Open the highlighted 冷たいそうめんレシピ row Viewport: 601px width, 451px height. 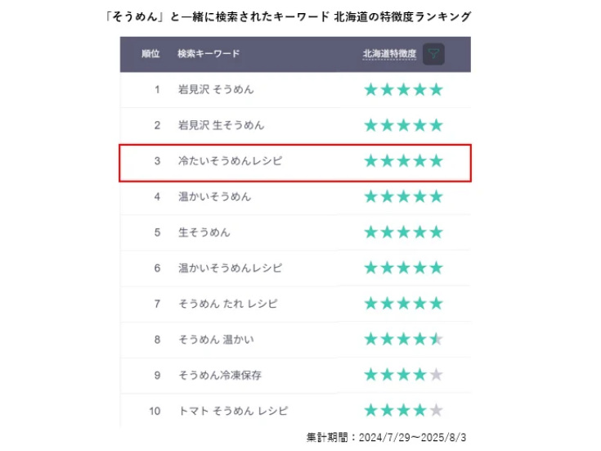click(295, 163)
